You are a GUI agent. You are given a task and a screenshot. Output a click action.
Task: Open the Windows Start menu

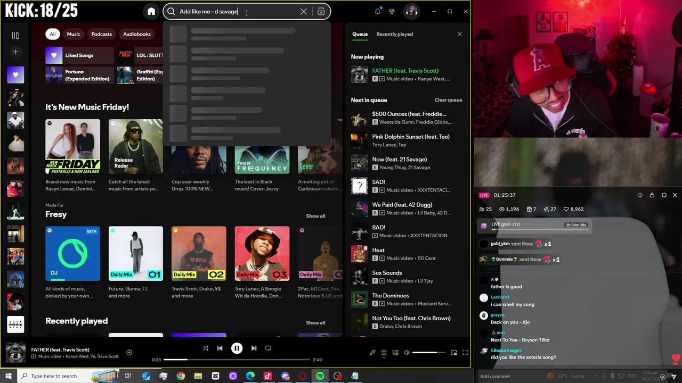click(x=8, y=376)
